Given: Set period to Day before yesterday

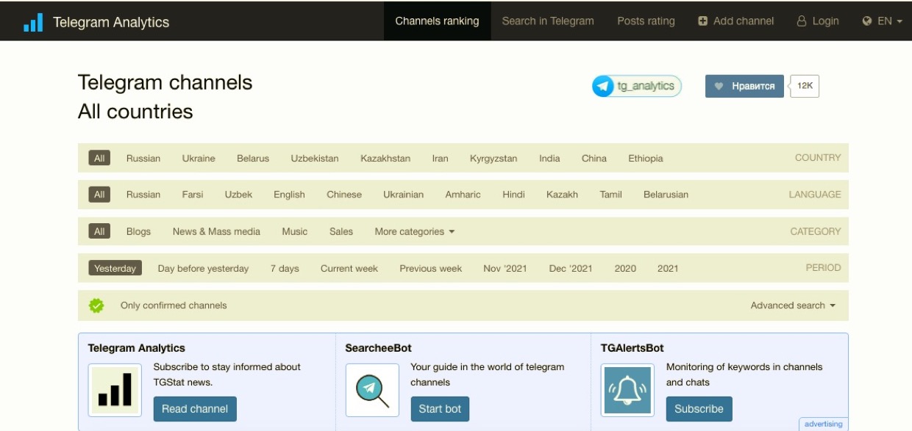Looking at the screenshot, I should [x=203, y=268].
